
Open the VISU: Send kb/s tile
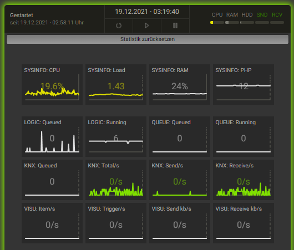click(x=180, y=223)
